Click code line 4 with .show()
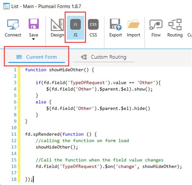 point(99,89)
